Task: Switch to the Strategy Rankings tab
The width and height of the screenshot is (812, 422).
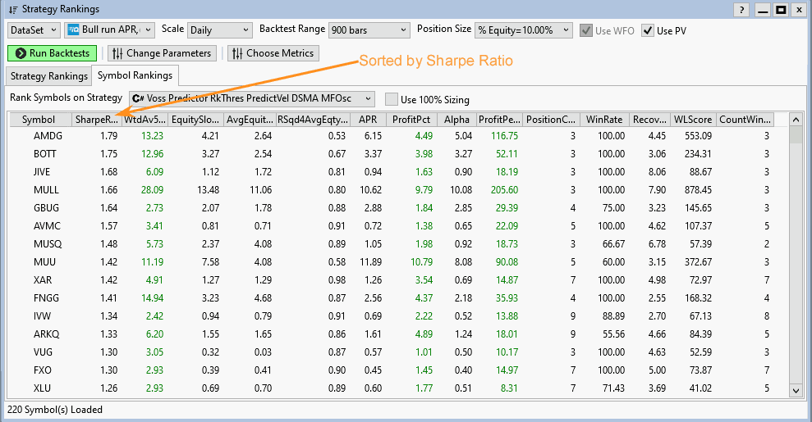Action: 49,76
